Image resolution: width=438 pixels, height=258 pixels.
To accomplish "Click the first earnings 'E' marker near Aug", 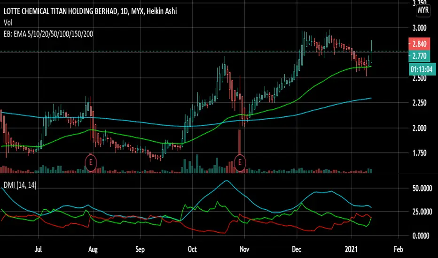I will 91,162.
